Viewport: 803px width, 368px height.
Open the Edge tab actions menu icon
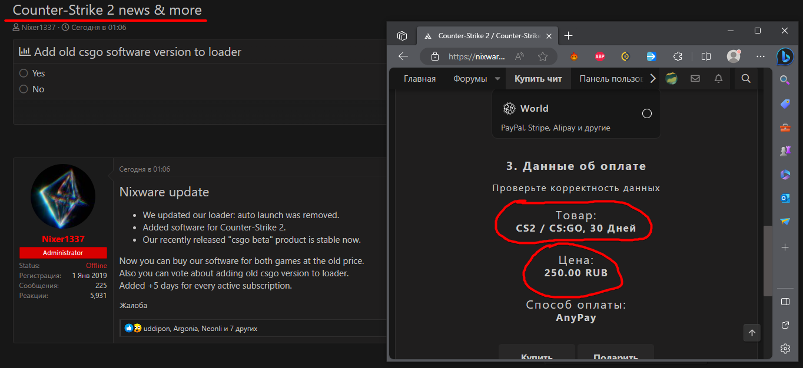[402, 36]
